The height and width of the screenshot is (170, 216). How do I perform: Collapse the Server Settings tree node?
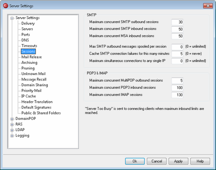pos(12,18)
